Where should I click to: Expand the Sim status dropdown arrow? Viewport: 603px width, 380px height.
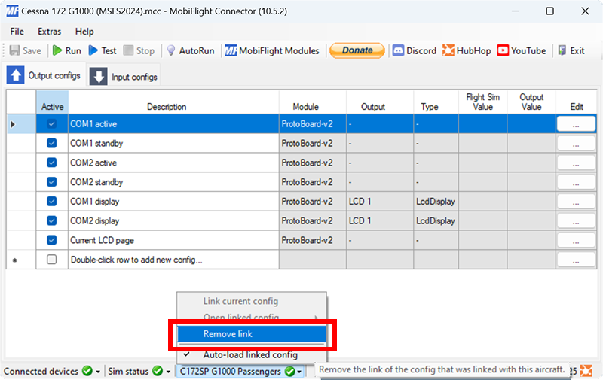coord(168,372)
